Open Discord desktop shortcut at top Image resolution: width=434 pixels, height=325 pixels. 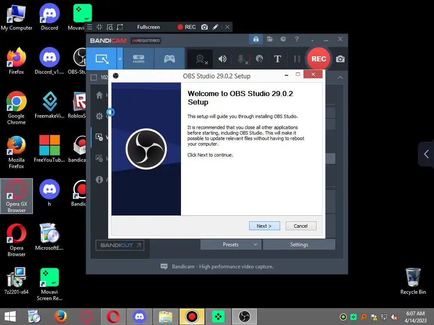pos(49,17)
